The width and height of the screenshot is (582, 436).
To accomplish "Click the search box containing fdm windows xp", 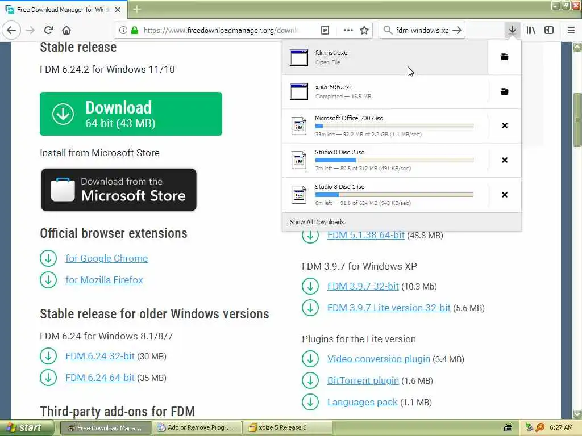I will pyautogui.click(x=422, y=30).
